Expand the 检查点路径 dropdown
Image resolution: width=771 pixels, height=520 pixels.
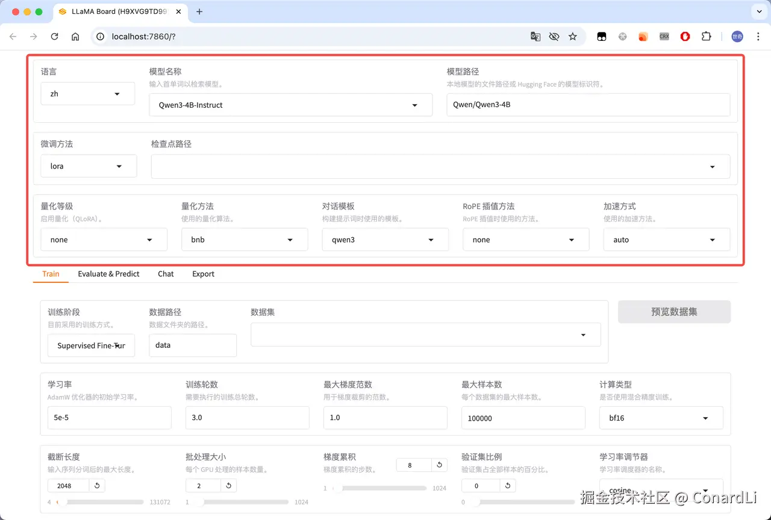[440, 167]
